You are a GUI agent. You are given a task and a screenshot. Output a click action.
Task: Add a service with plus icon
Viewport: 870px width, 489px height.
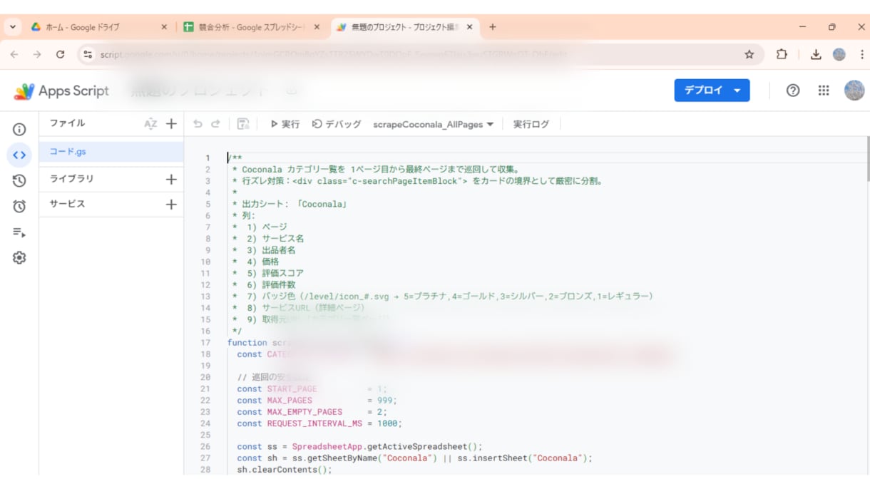click(x=171, y=204)
